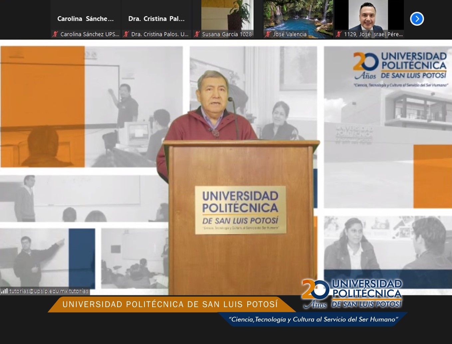Click Carolina Sánchez's muted microphone icon
The image size is (452, 344).
click(55, 34)
